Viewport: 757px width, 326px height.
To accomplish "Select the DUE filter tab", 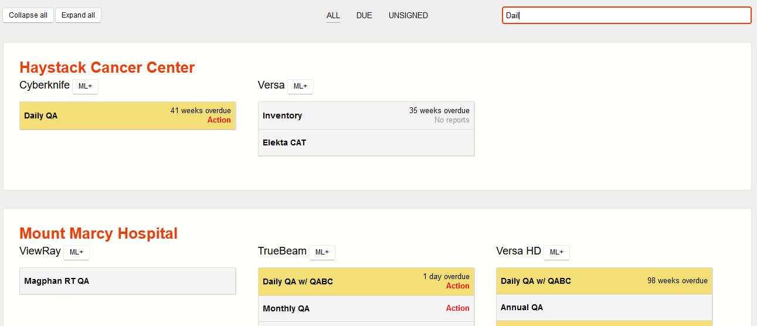I will click(x=364, y=16).
